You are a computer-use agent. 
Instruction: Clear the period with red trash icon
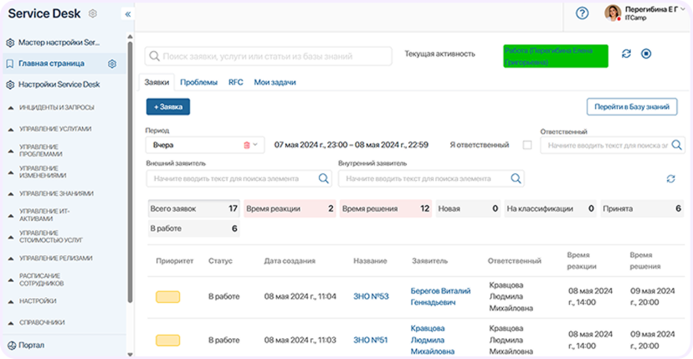click(x=247, y=145)
